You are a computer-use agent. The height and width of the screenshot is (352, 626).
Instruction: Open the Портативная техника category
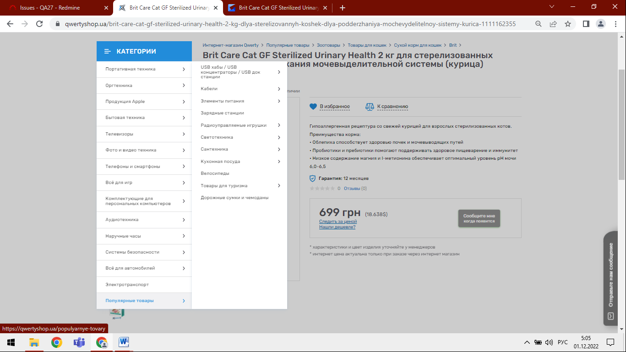coord(144,69)
